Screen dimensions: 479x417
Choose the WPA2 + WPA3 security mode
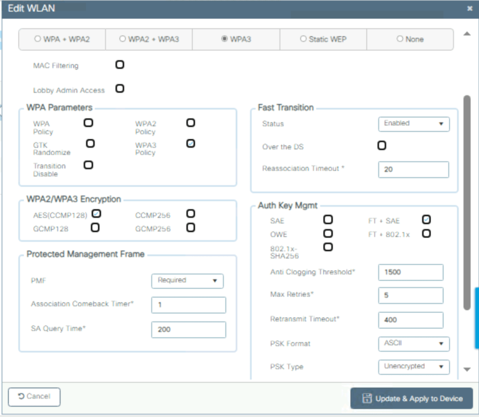click(x=123, y=39)
